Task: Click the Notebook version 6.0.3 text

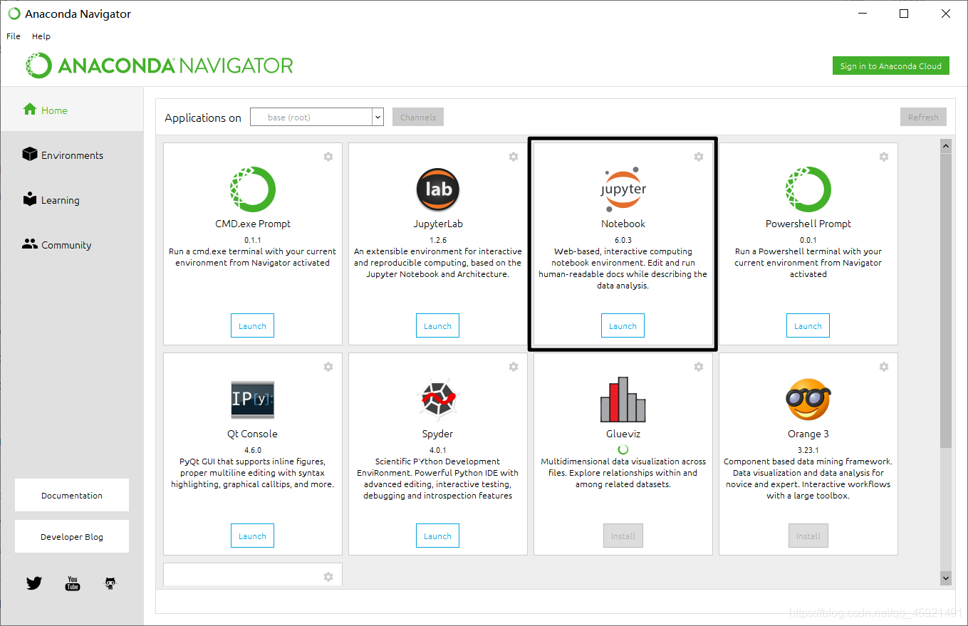Action: pyautogui.click(x=623, y=240)
